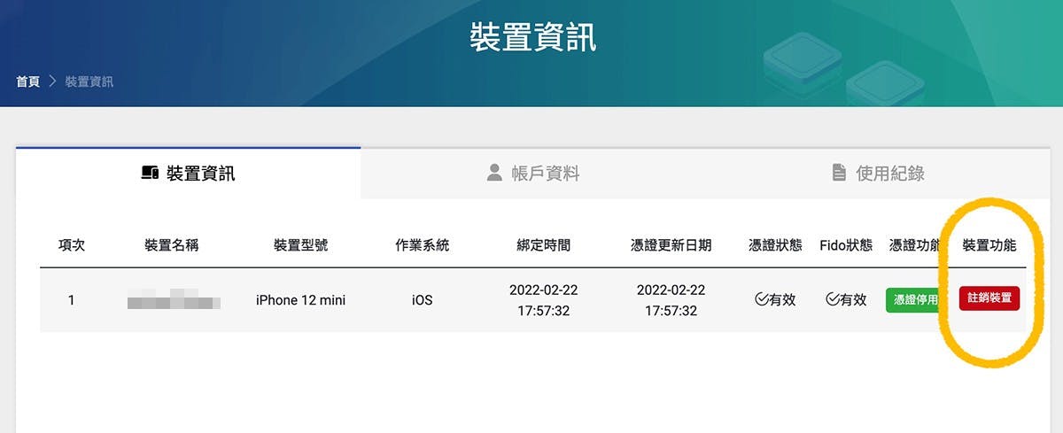Click the 裝置功能 column header

[x=989, y=245]
